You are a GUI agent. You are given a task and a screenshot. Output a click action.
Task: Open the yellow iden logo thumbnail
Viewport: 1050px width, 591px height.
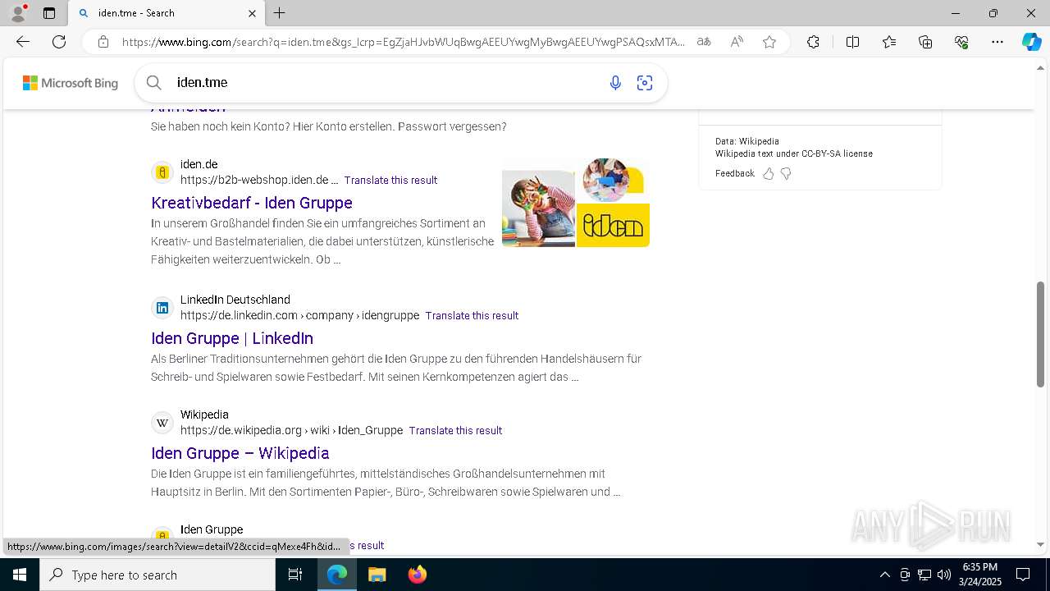coord(613,225)
